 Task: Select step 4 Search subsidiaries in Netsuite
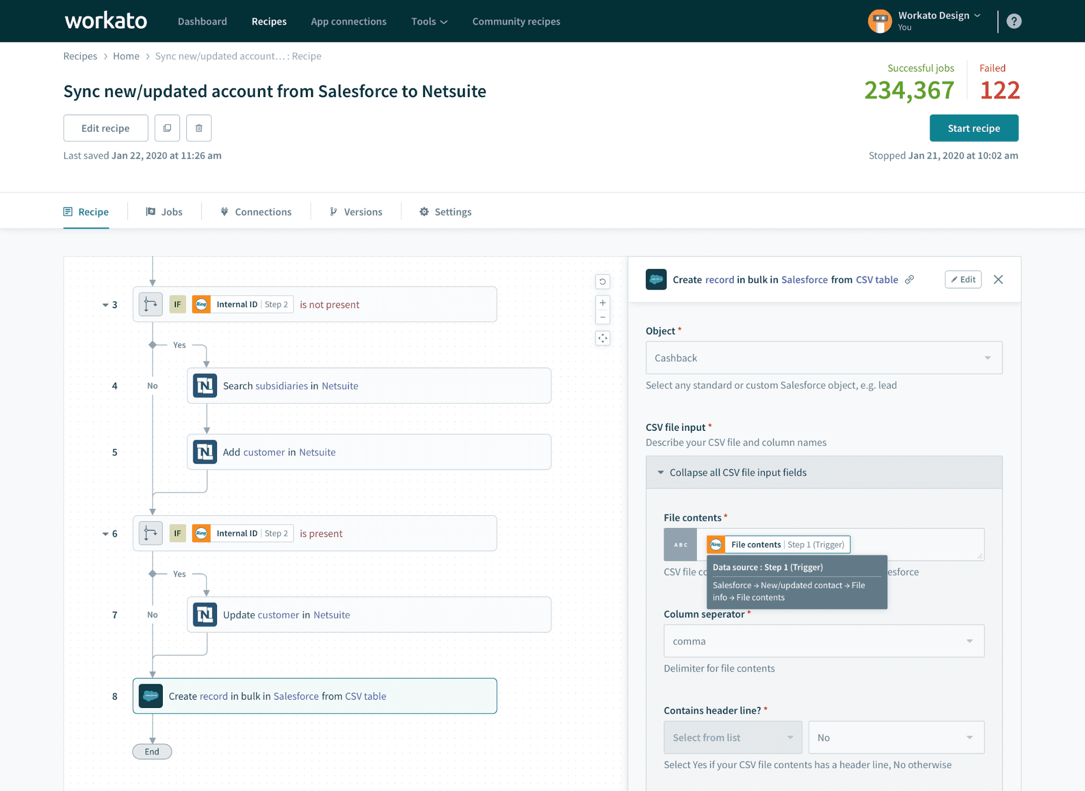click(x=369, y=386)
